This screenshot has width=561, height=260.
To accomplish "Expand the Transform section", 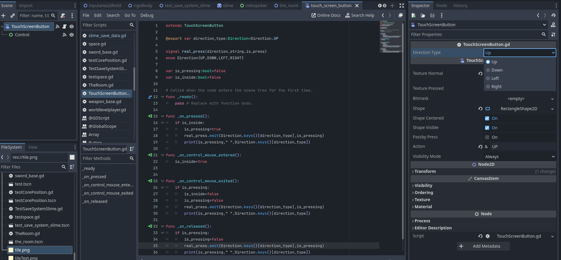I will click(425, 171).
